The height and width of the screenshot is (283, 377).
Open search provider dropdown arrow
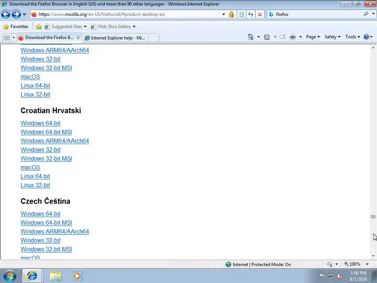(373, 14)
